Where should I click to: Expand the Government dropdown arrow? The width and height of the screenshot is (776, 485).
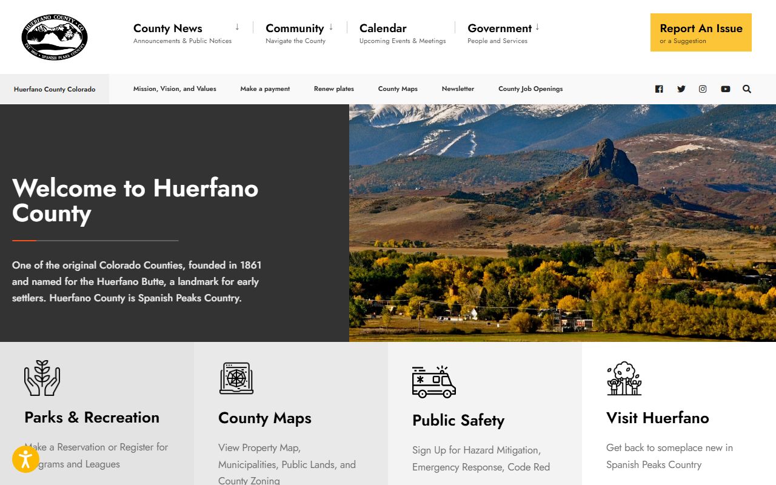pos(537,27)
